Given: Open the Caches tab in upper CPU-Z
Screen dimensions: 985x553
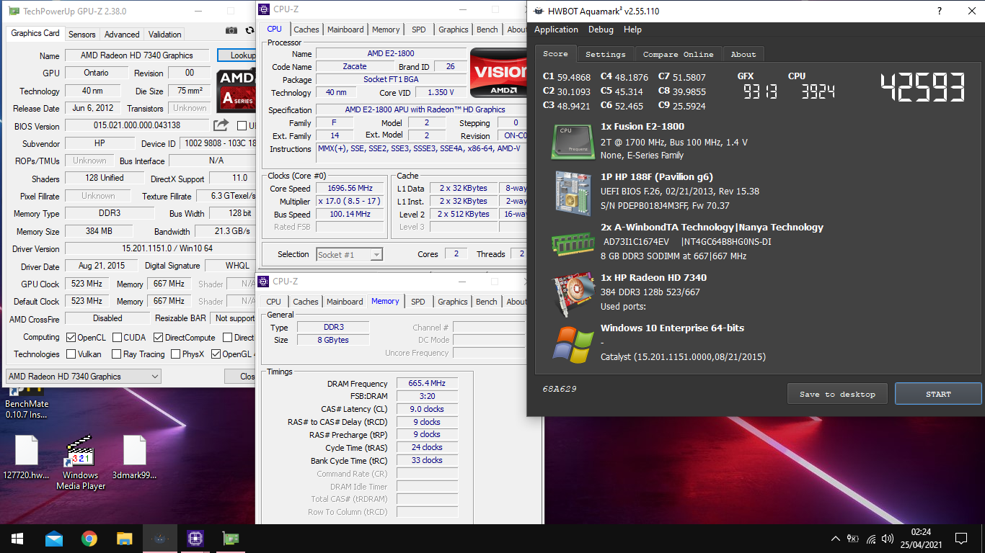Looking at the screenshot, I should [306, 30].
